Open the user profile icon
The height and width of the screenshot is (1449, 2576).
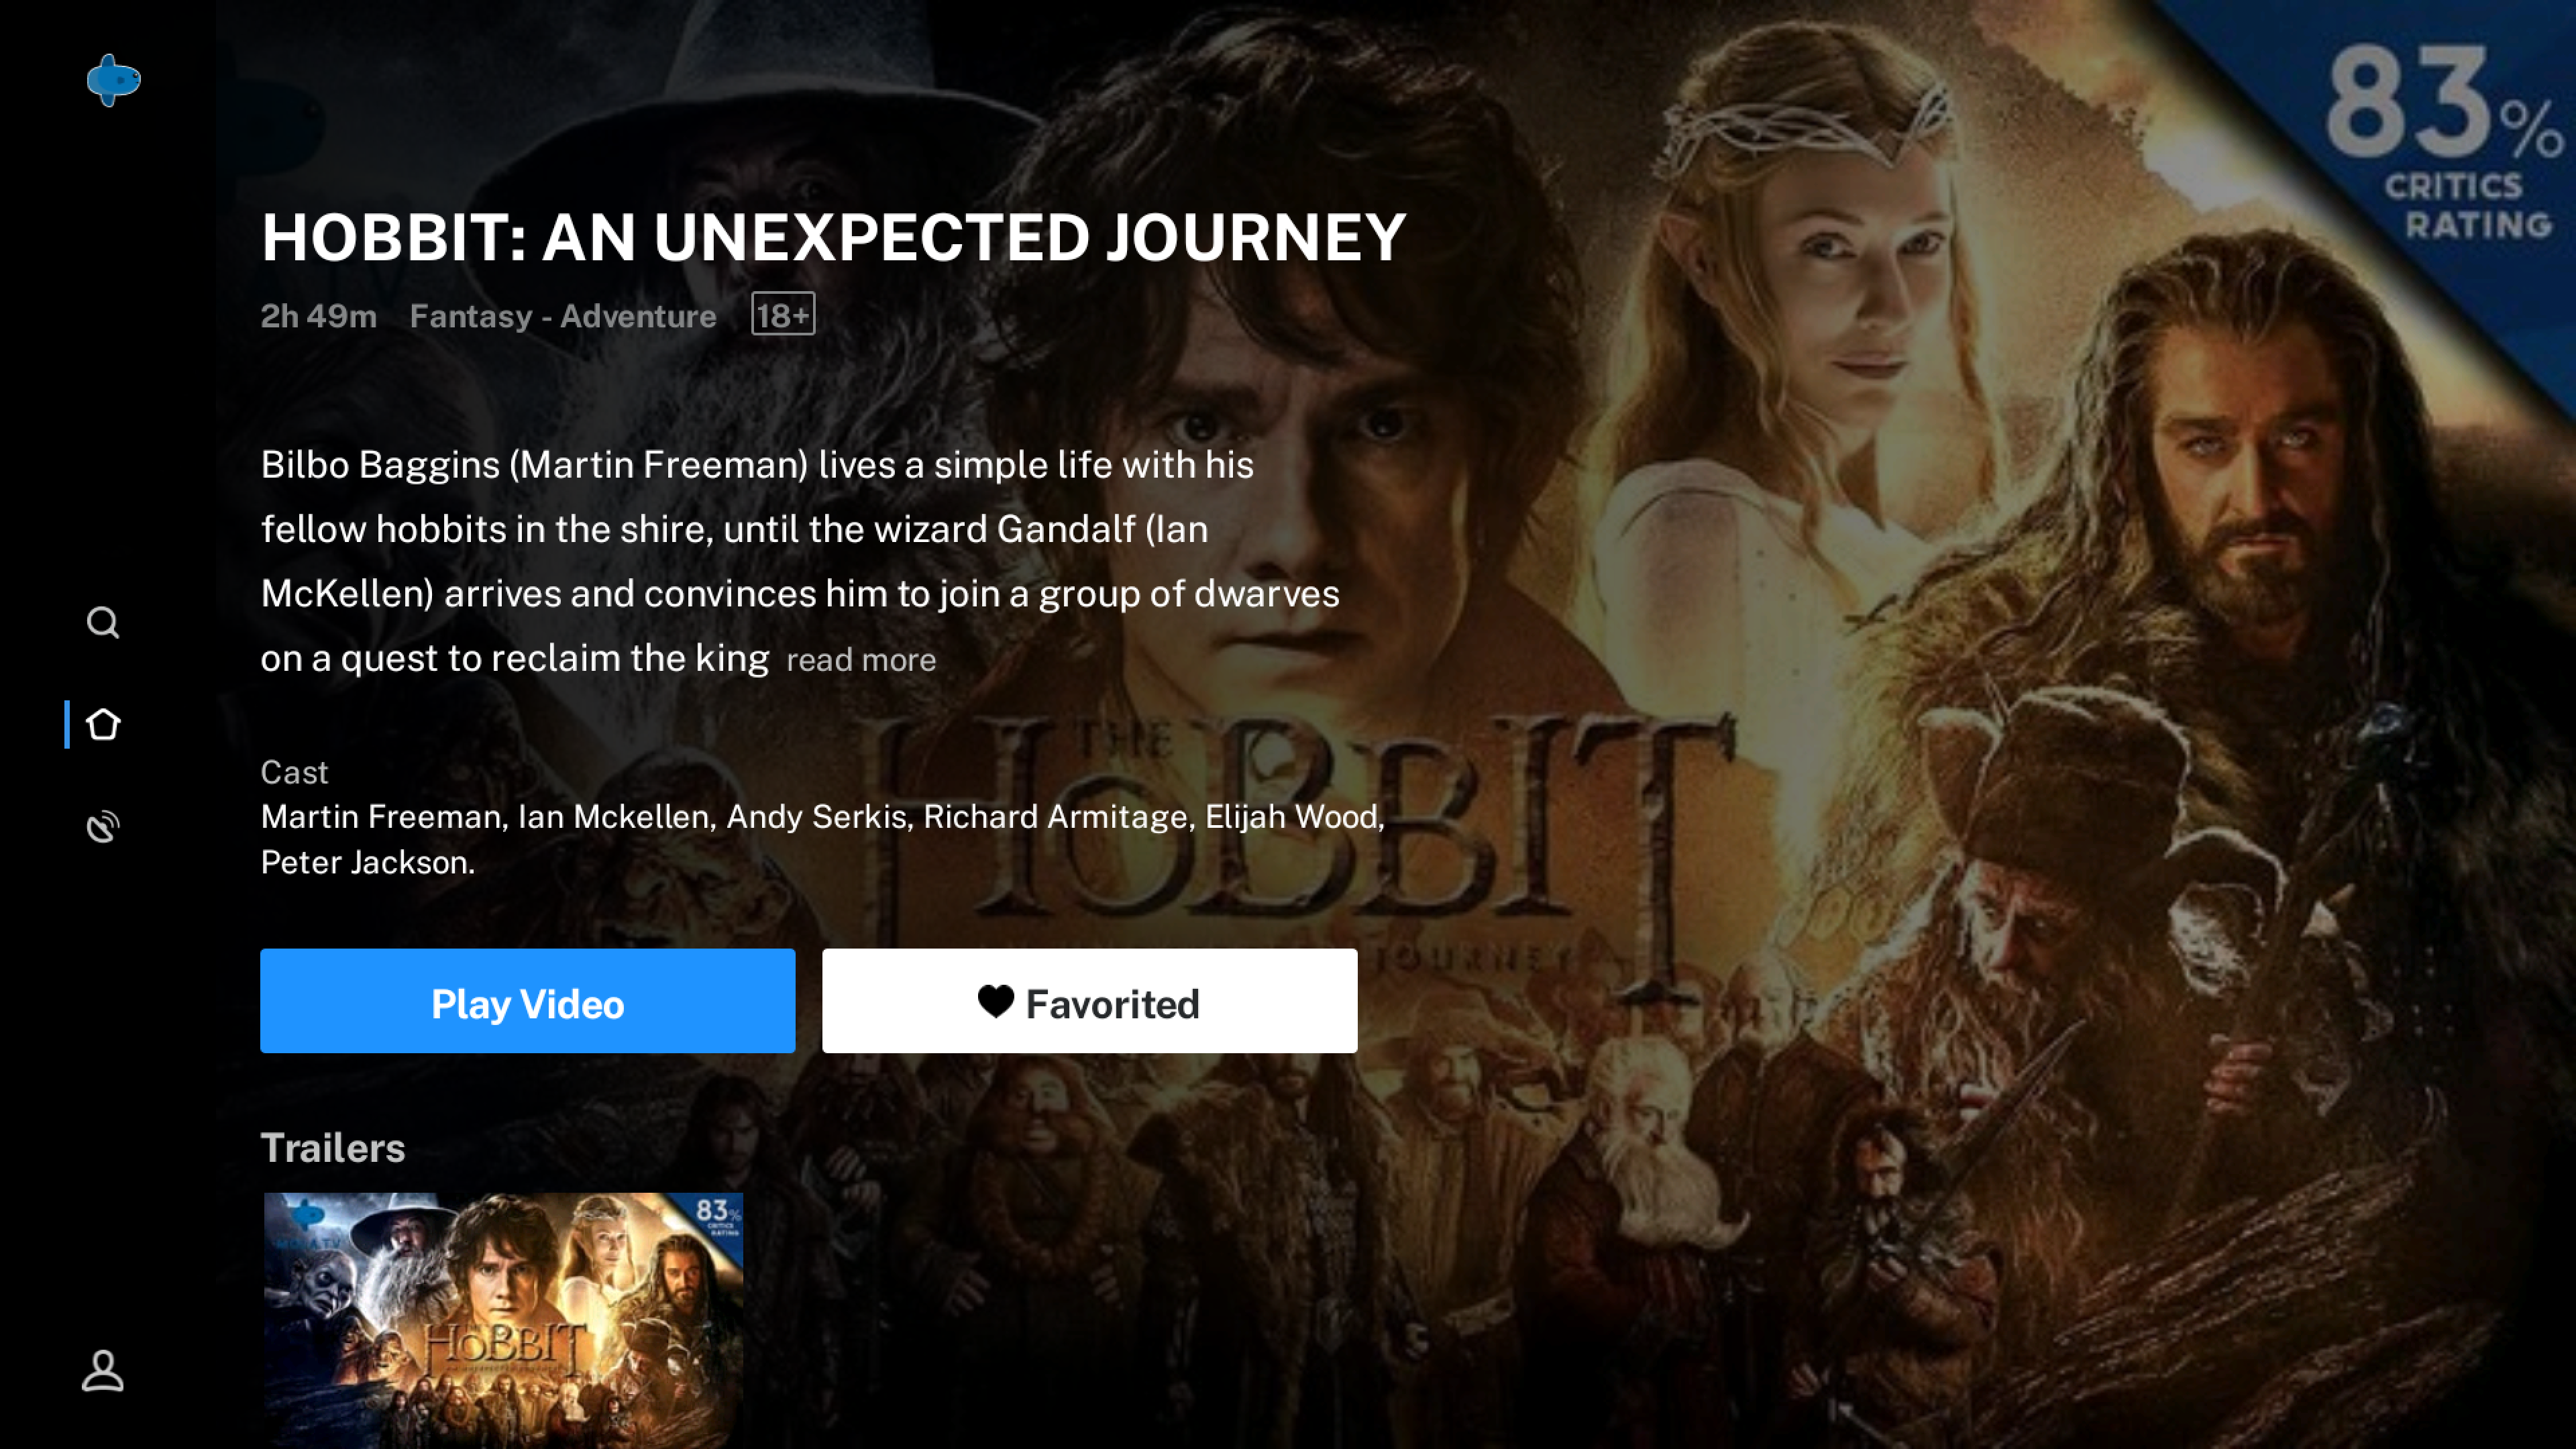(x=103, y=1371)
